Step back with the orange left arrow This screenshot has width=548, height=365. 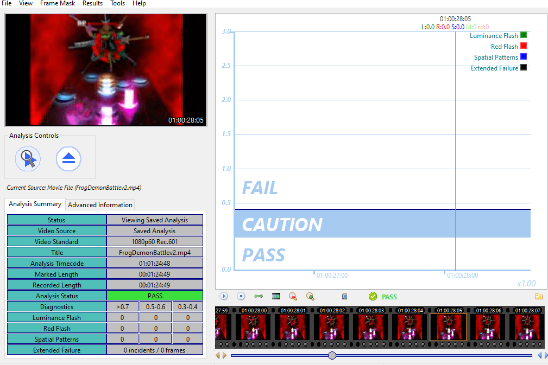pos(218,355)
